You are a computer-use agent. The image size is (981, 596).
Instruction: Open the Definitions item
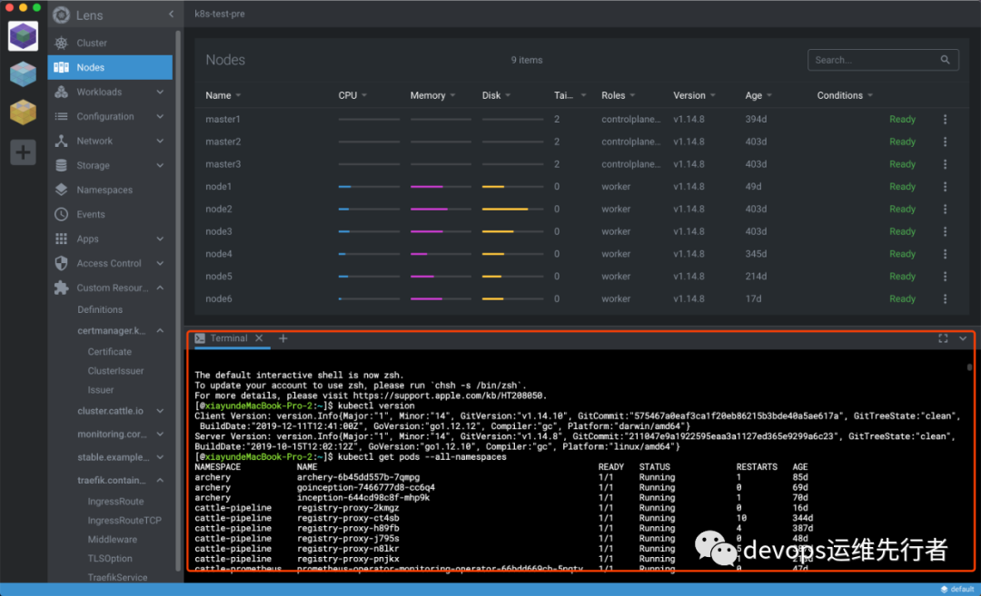(x=100, y=310)
